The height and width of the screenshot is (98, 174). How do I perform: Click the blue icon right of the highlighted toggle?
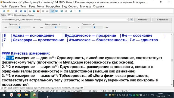57,11
